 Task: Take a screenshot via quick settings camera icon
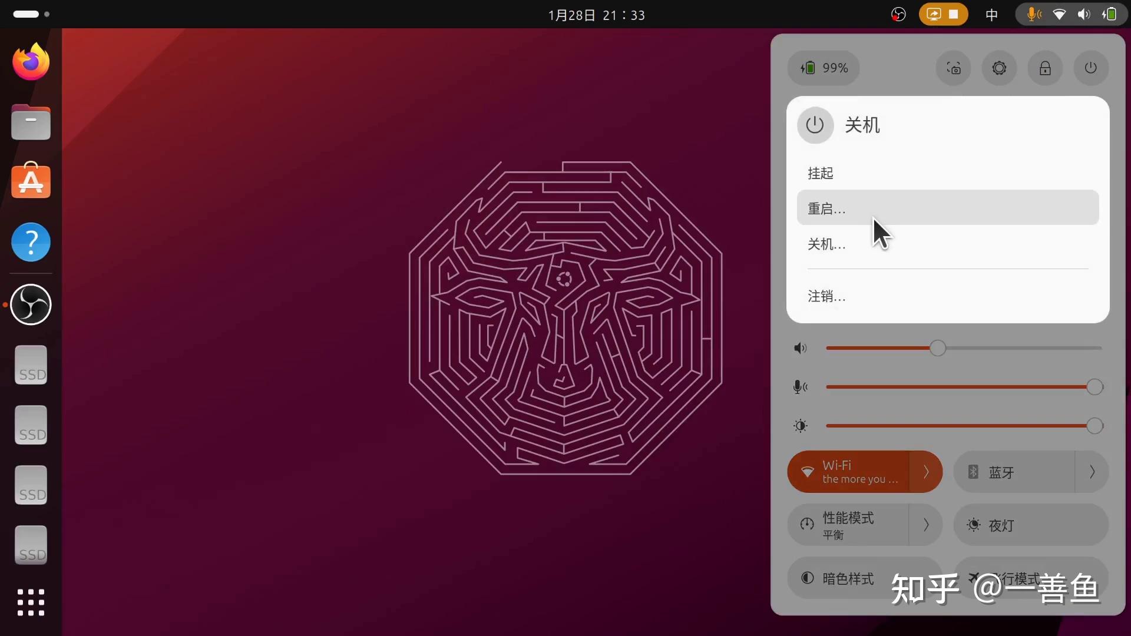pyautogui.click(x=953, y=68)
